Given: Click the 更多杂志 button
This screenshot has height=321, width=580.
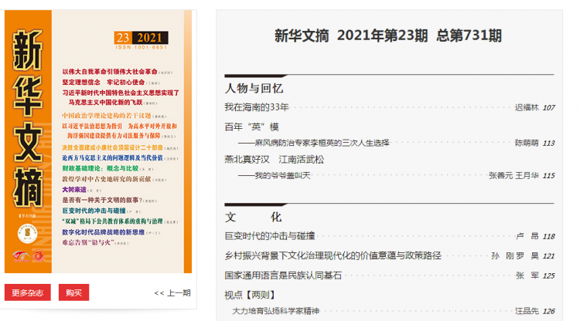Looking at the screenshot, I should (27, 292).
